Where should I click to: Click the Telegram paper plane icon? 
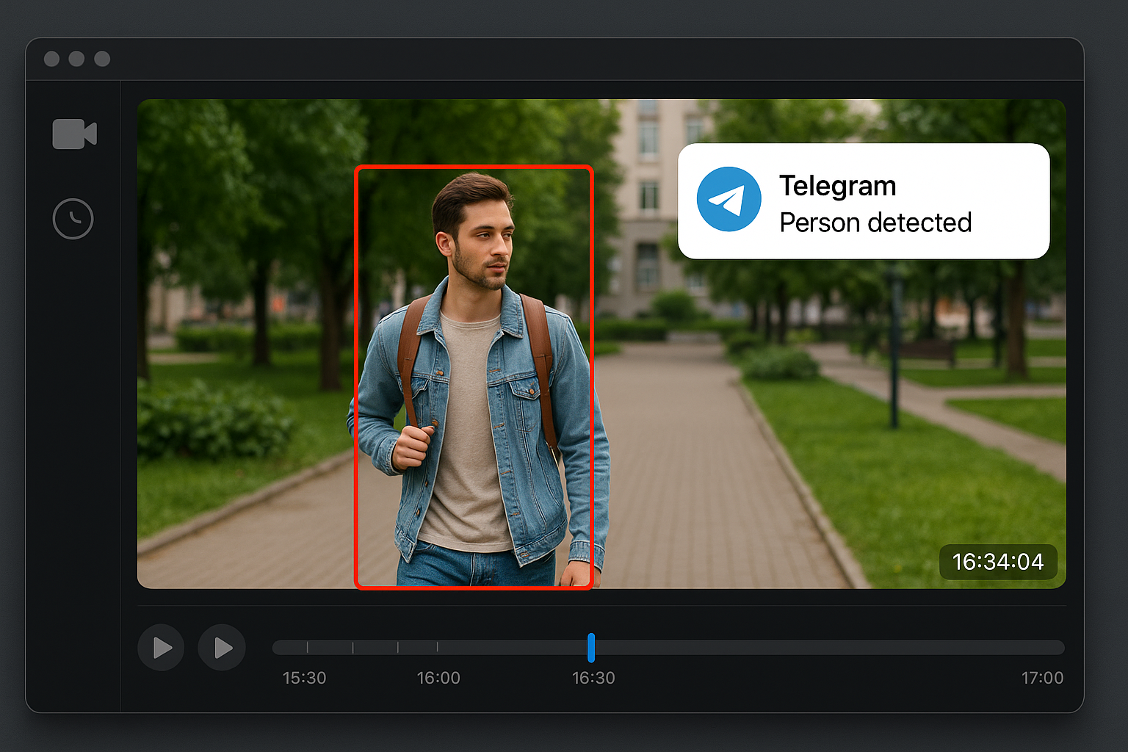(x=728, y=199)
